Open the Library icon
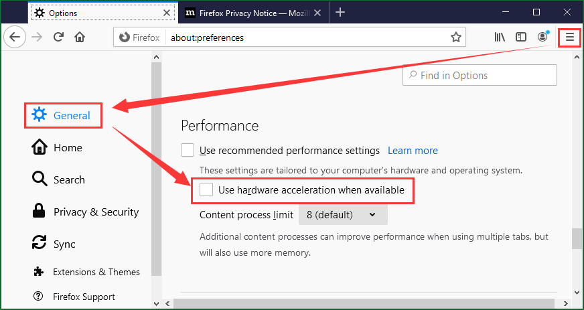Image resolution: width=584 pixels, height=310 pixels. coord(500,37)
